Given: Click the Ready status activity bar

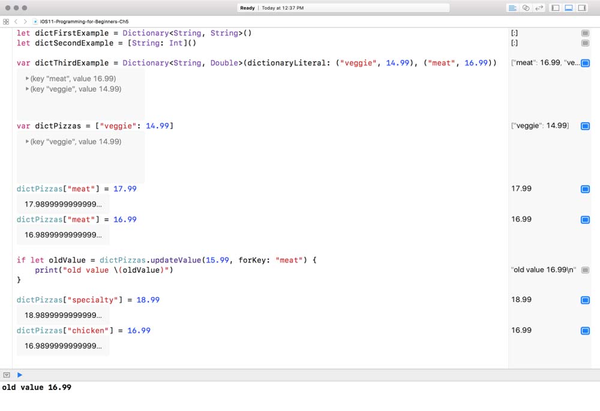Looking at the screenshot, I should (x=344, y=8).
